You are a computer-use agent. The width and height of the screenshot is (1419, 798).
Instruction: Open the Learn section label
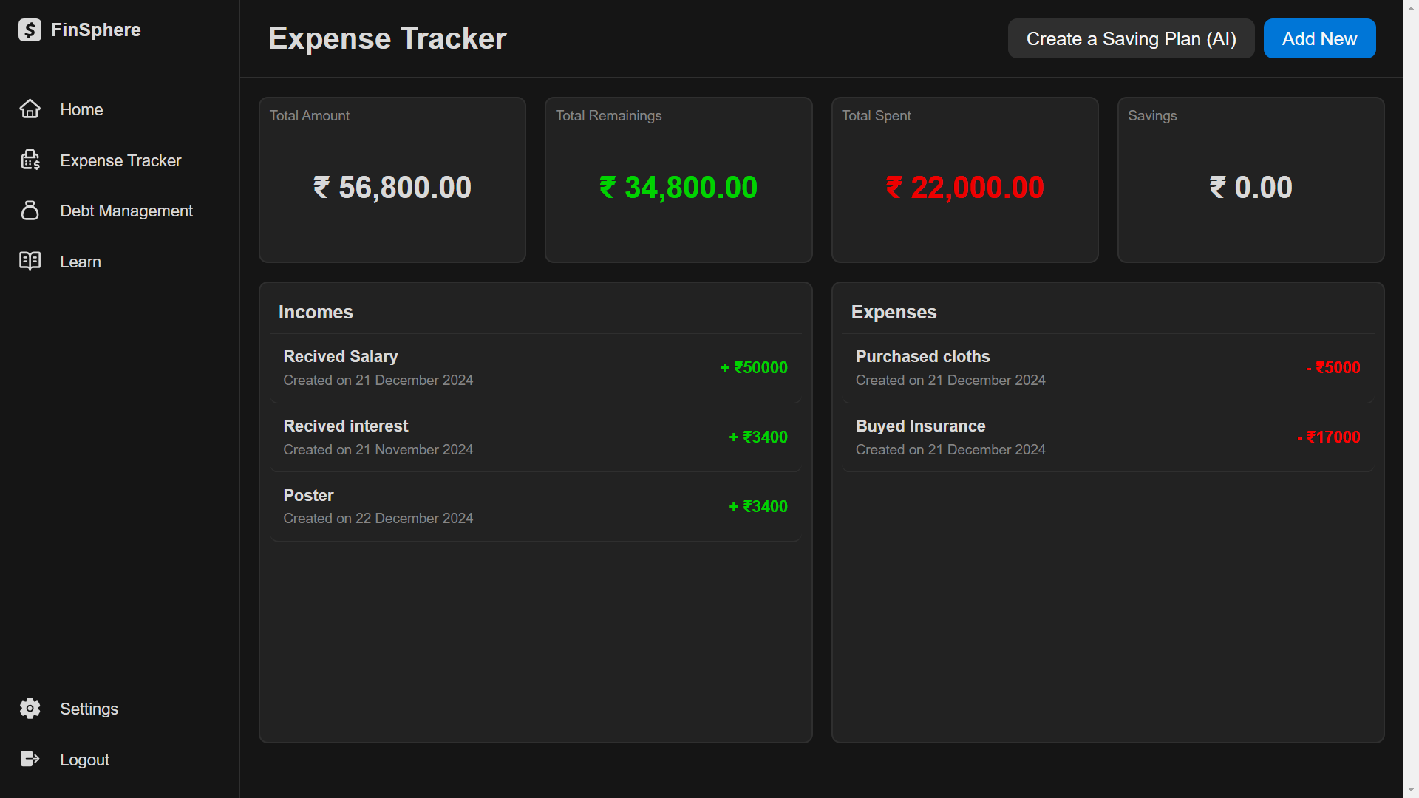click(81, 262)
